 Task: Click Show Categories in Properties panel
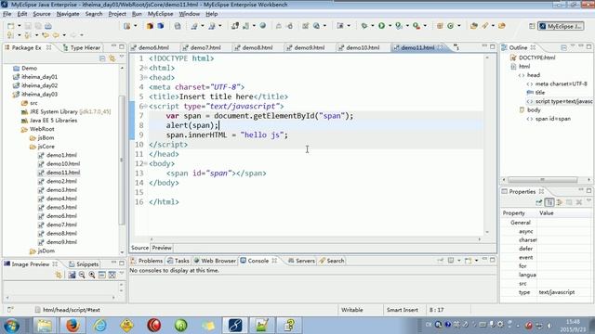[549, 202]
